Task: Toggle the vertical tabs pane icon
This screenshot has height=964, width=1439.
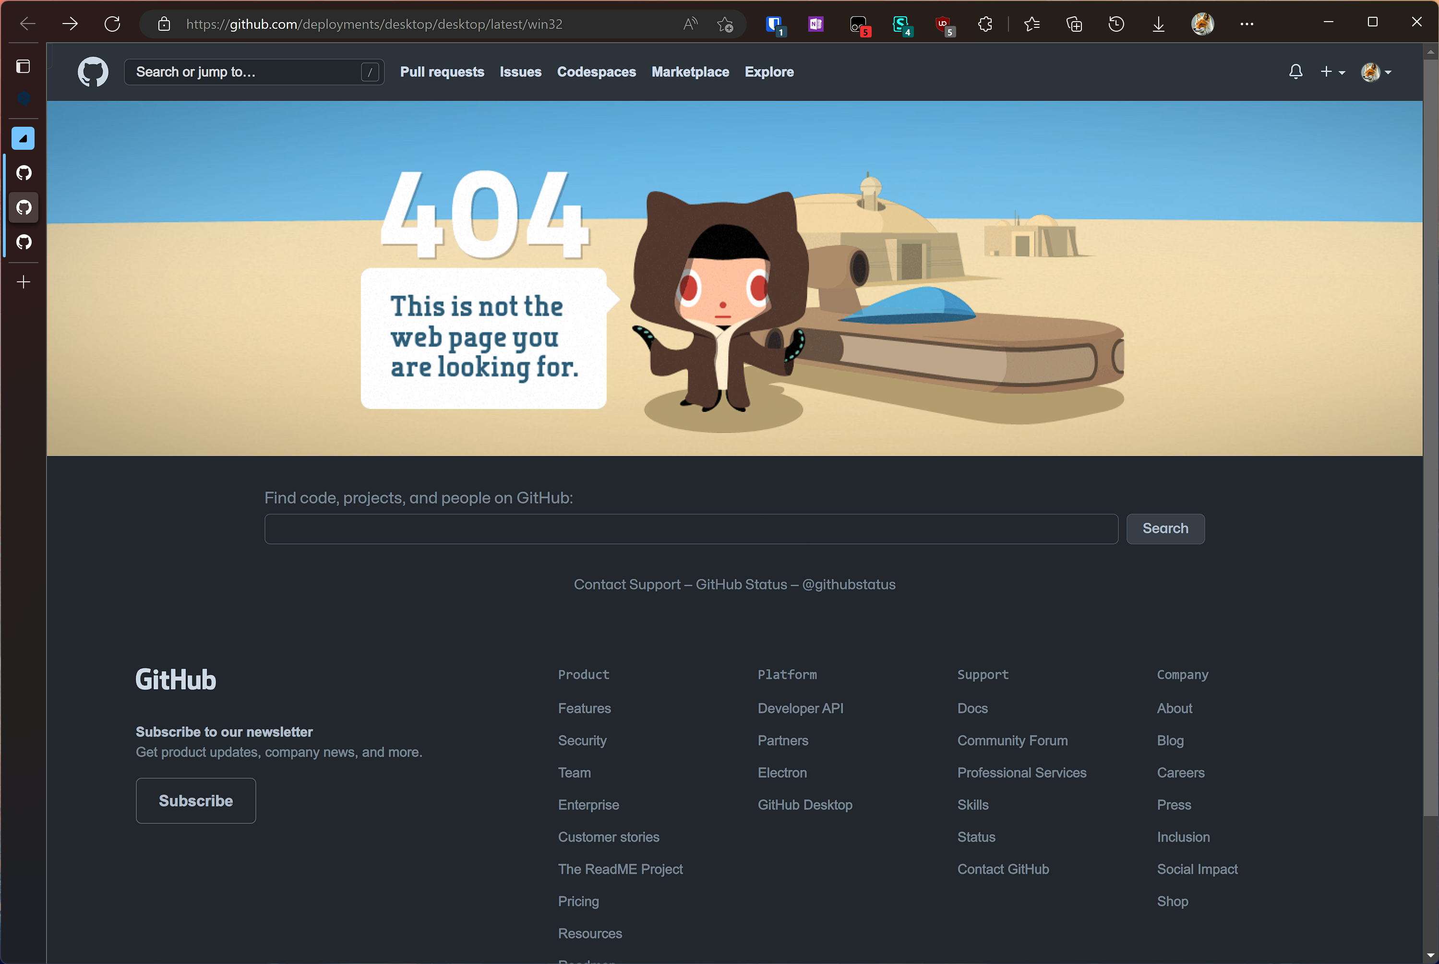Action: 24,66
